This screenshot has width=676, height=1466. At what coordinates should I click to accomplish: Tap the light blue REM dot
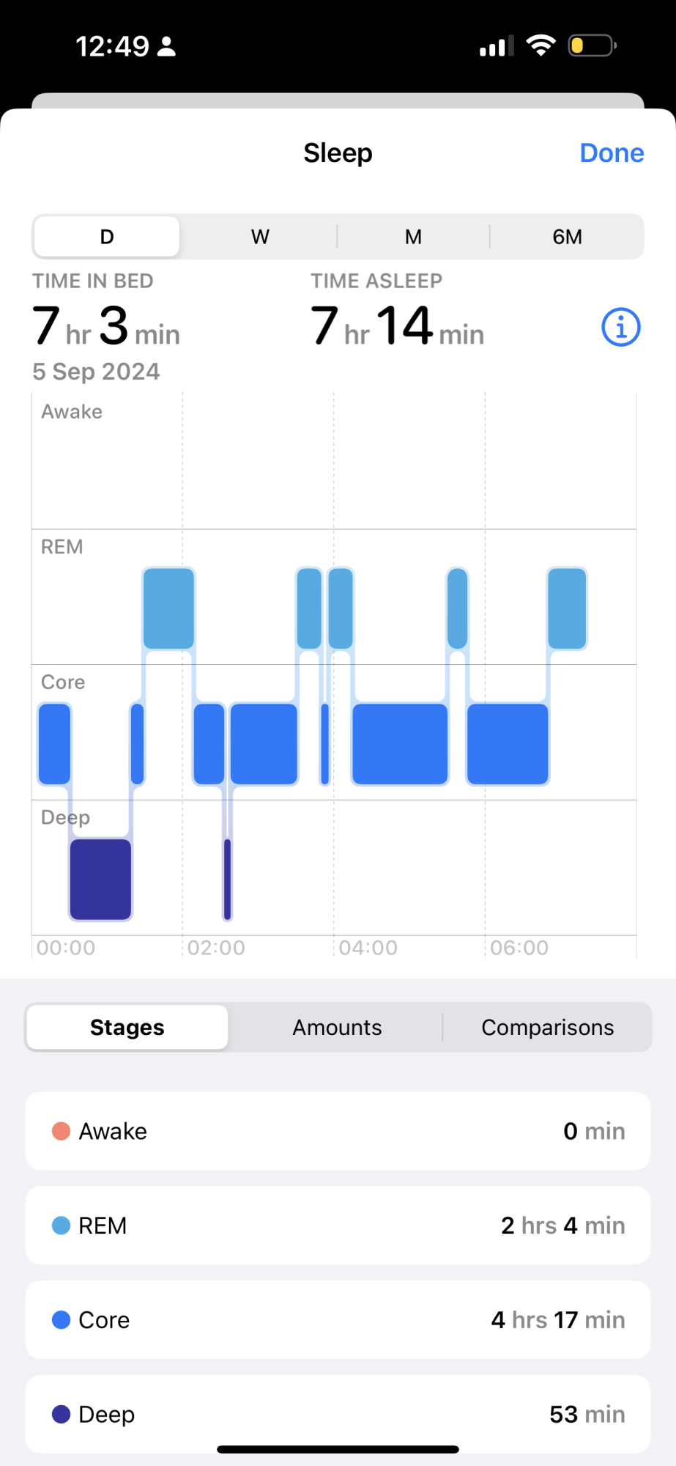click(62, 1226)
